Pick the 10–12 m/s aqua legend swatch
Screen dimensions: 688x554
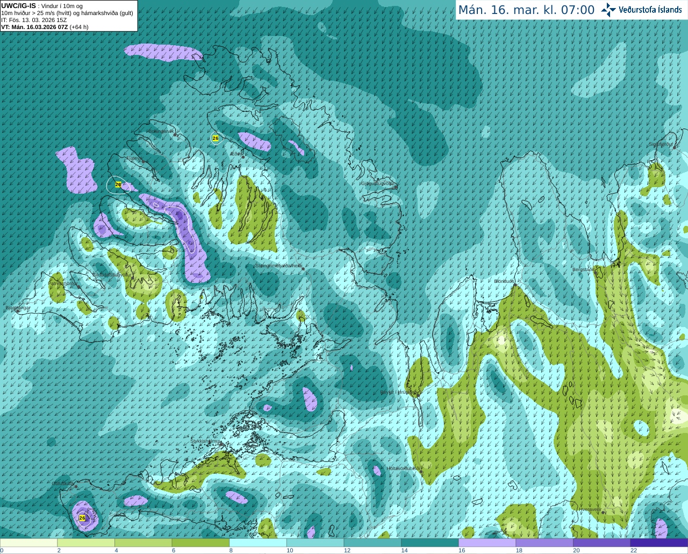tap(316, 543)
